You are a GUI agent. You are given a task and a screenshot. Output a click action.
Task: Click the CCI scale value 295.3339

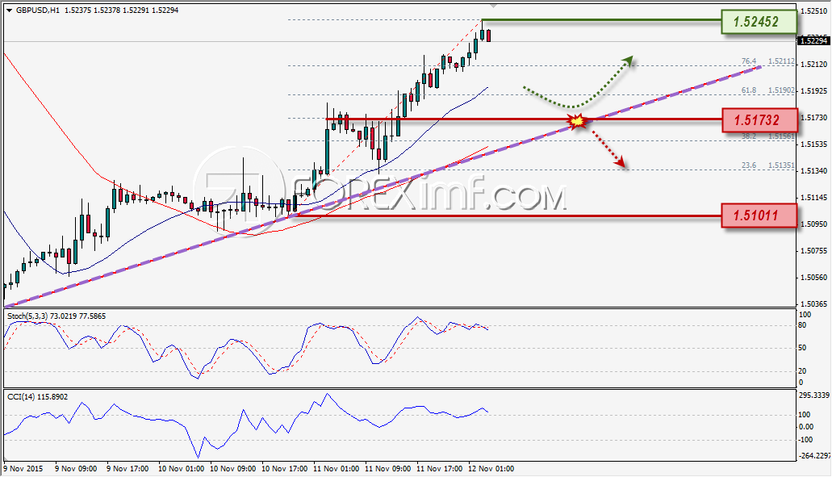point(813,395)
